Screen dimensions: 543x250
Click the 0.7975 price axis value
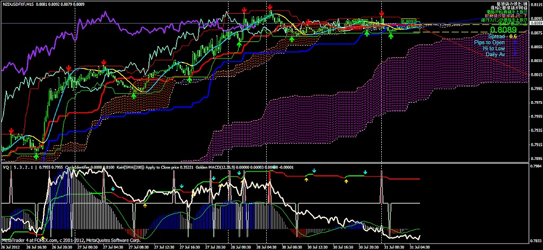point(536,103)
